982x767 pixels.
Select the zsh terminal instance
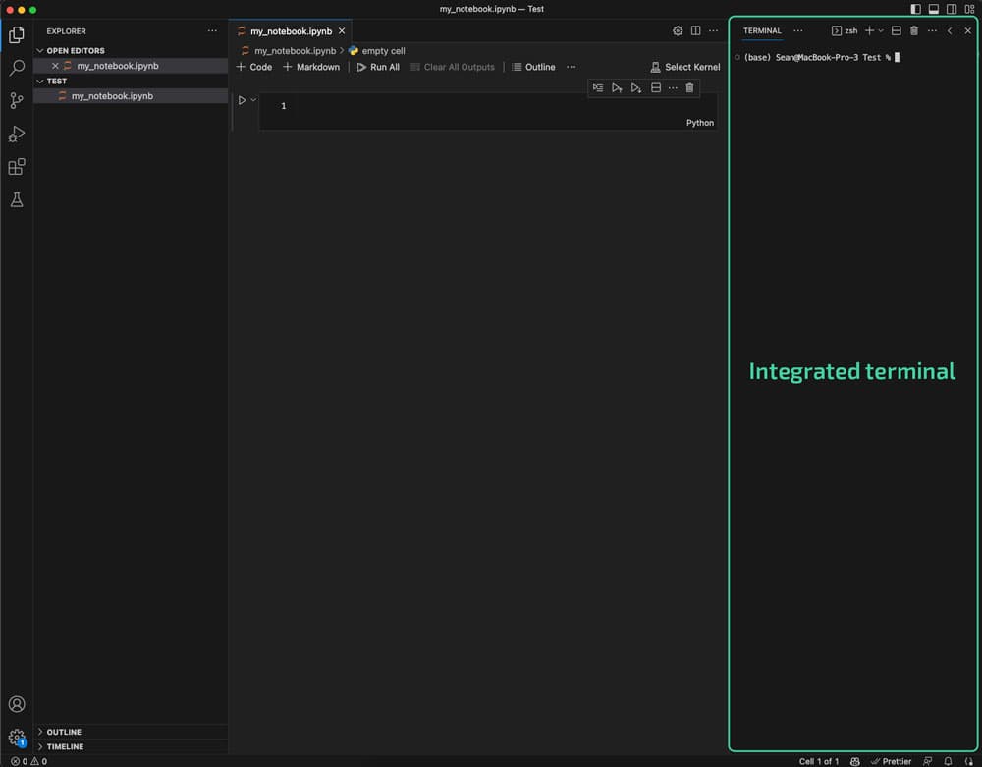tap(845, 30)
